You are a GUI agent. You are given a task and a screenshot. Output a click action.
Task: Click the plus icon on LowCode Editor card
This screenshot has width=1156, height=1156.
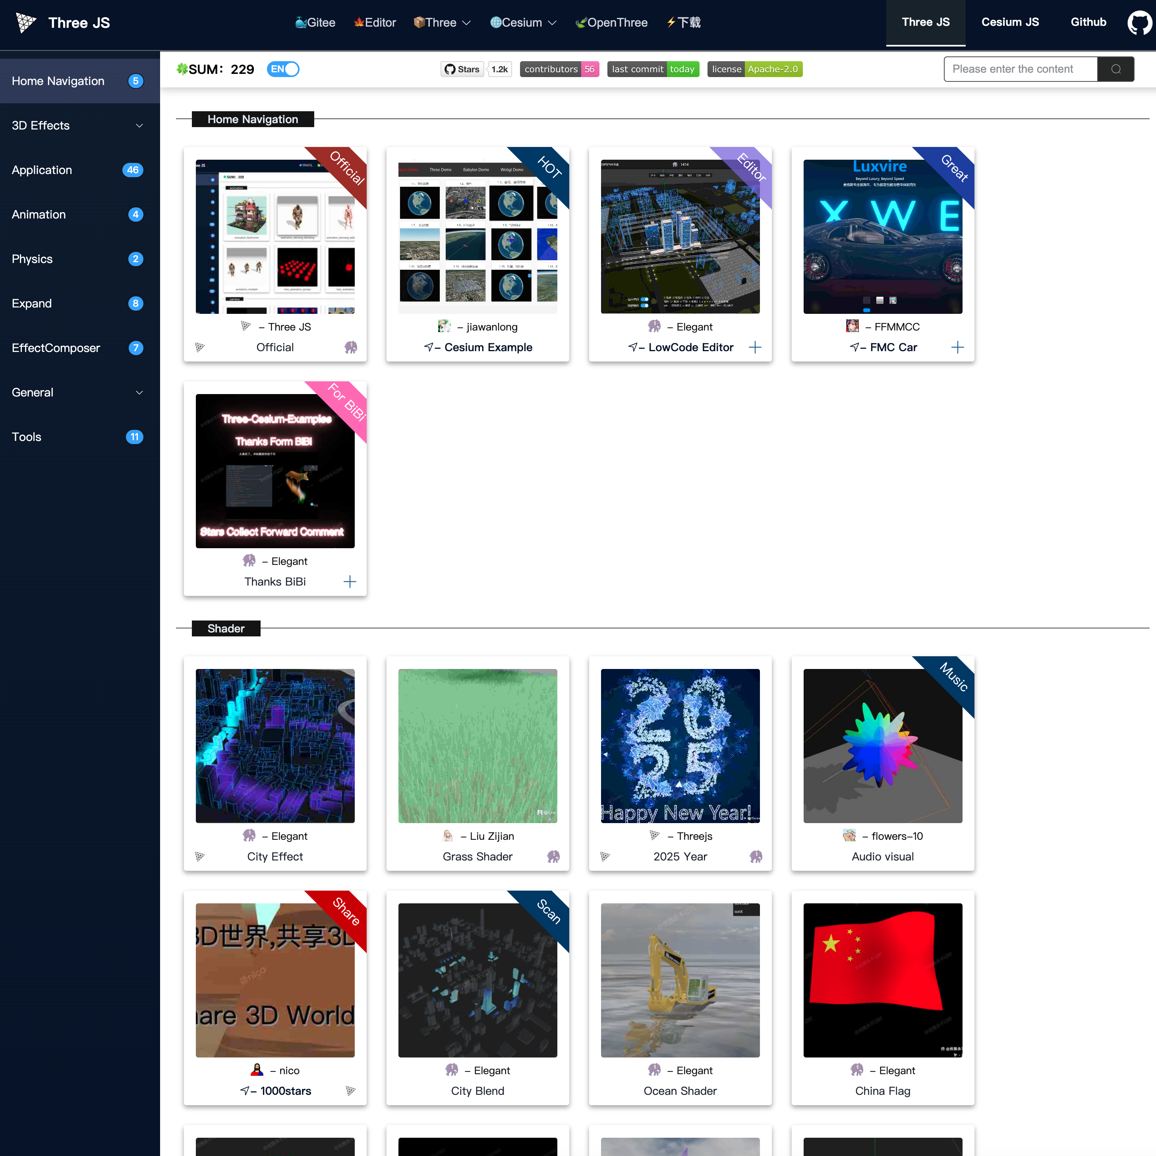[x=755, y=347]
